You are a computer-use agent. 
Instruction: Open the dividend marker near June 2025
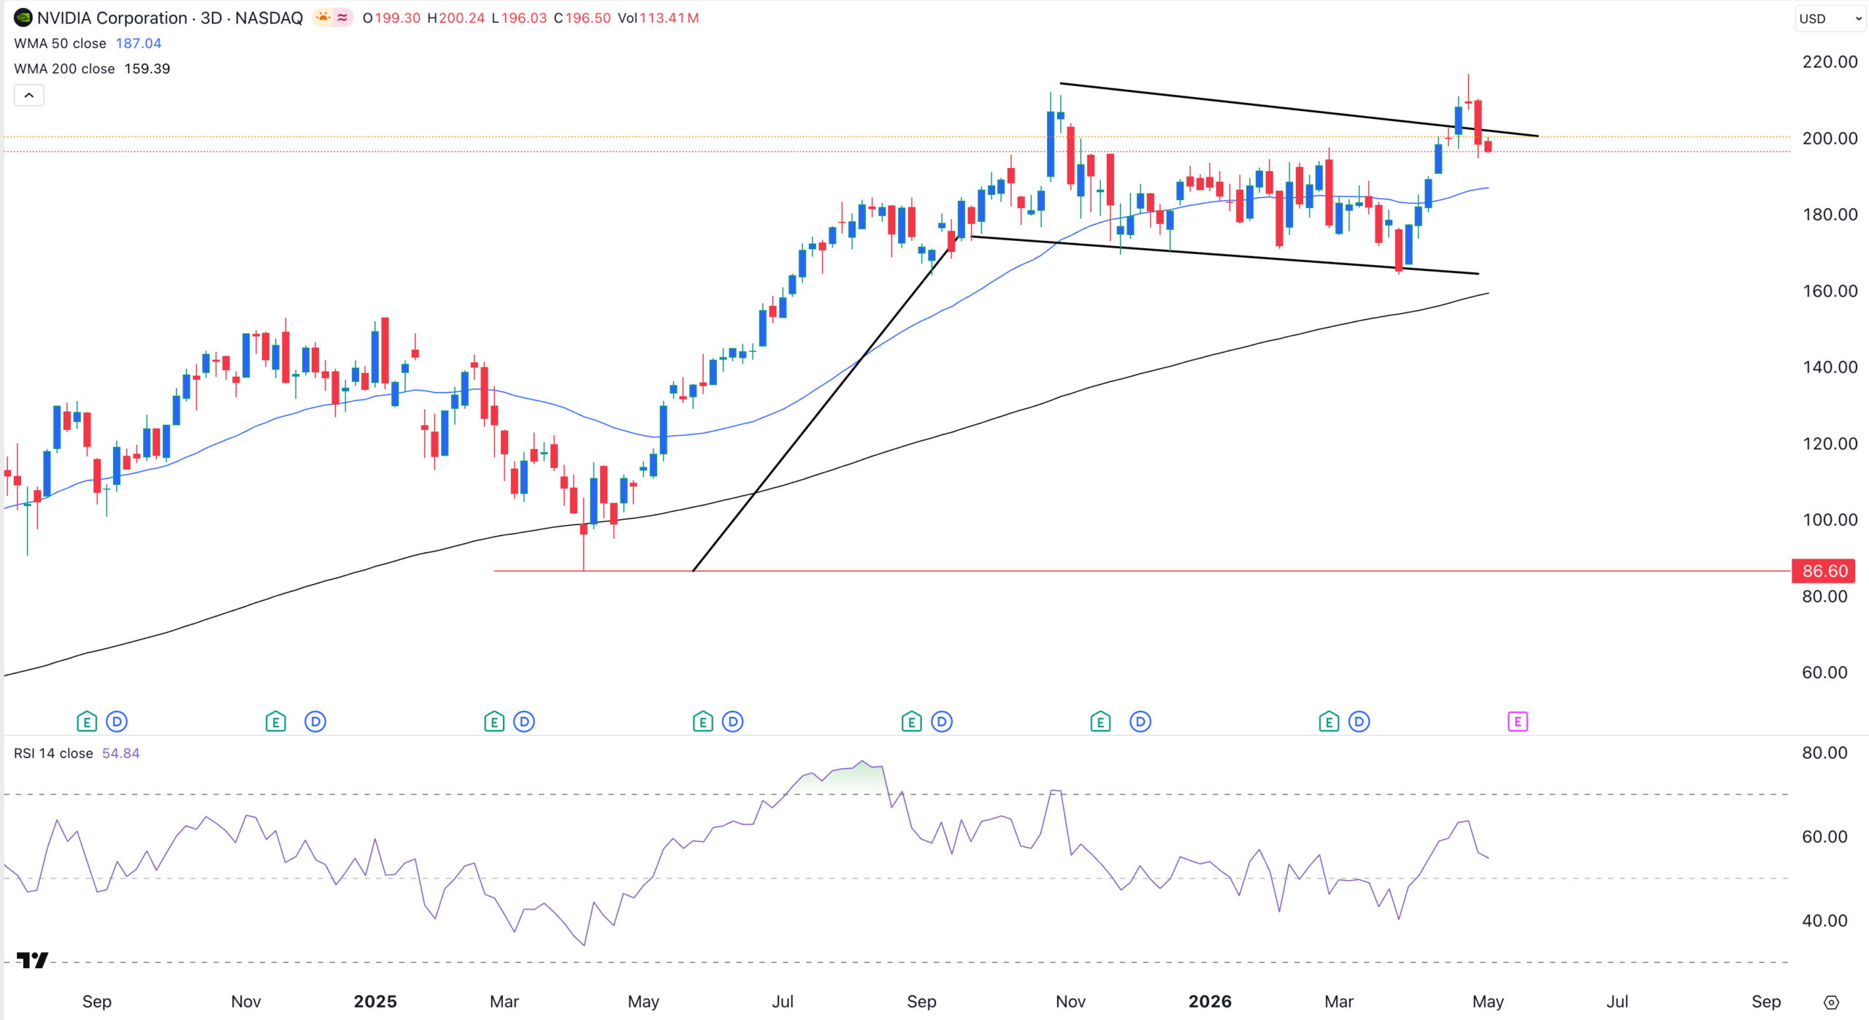click(732, 722)
